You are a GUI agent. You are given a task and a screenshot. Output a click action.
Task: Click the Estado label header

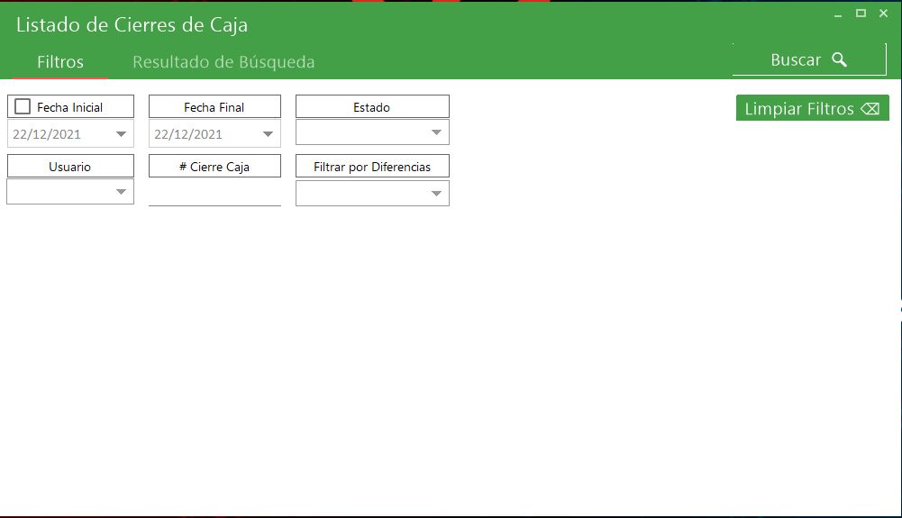tap(372, 107)
